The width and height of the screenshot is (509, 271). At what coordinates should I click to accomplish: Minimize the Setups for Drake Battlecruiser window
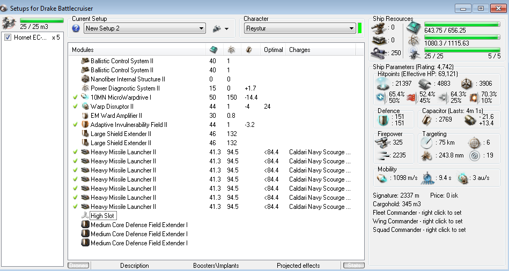tap(463, 9)
